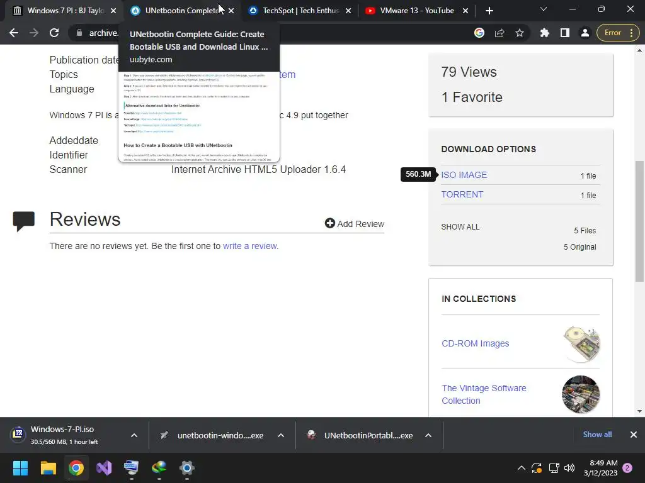Open Visual Studio from taskbar

click(x=104, y=468)
